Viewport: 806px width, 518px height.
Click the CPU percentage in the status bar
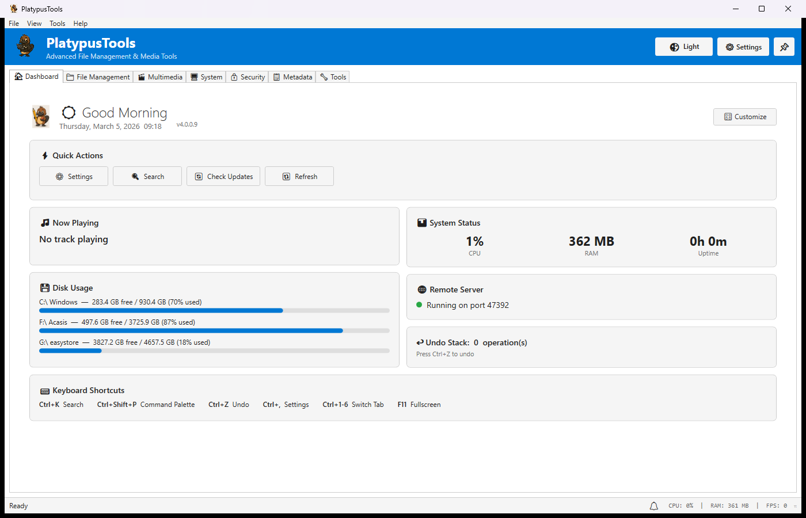click(682, 505)
